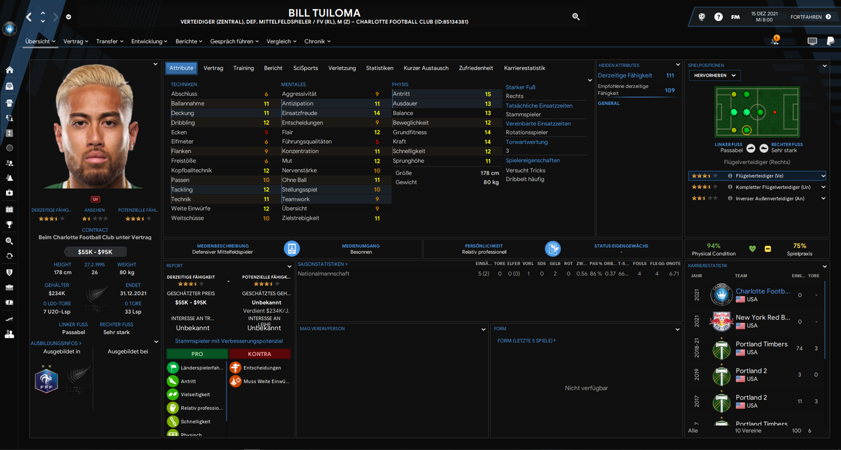This screenshot has width=841, height=450.
Task: Click the FORTFAHREN continue button
Action: click(809, 17)
